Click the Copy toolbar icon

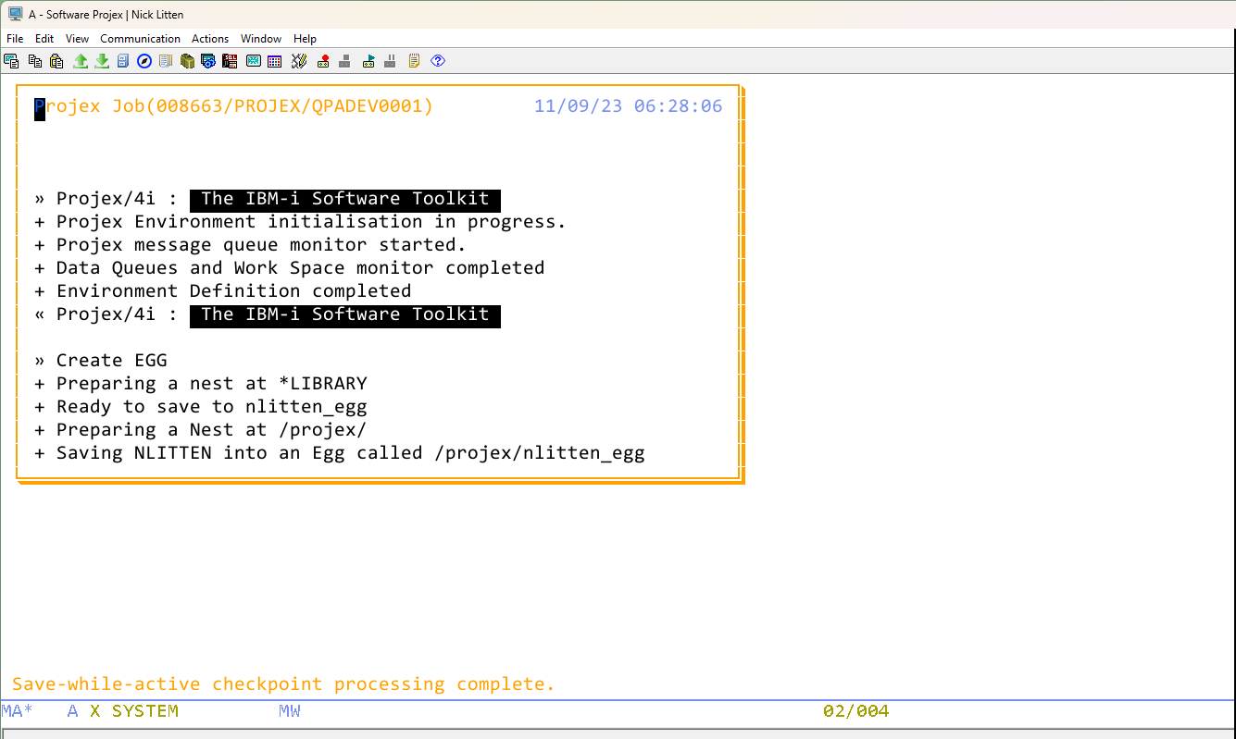(x=34, y=61)
